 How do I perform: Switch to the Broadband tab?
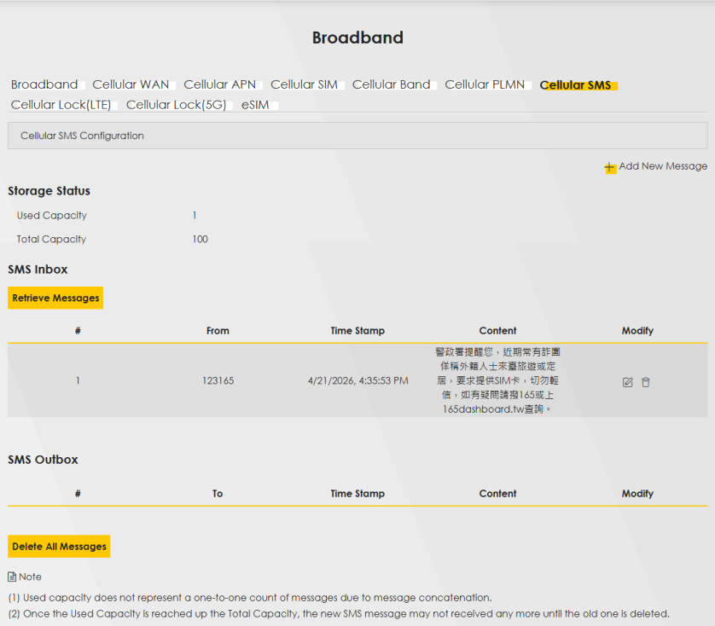[44, 84]
